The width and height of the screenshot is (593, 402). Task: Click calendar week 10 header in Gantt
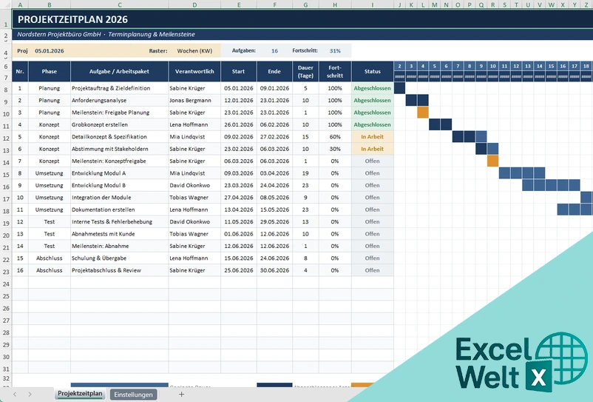point(492,66)
